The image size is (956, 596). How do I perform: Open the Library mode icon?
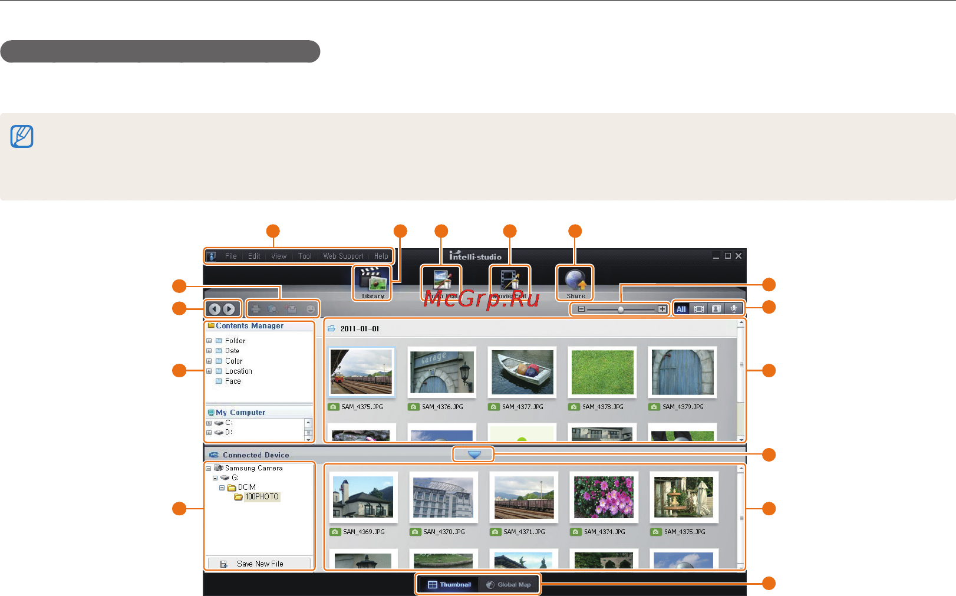coord(372,282)
